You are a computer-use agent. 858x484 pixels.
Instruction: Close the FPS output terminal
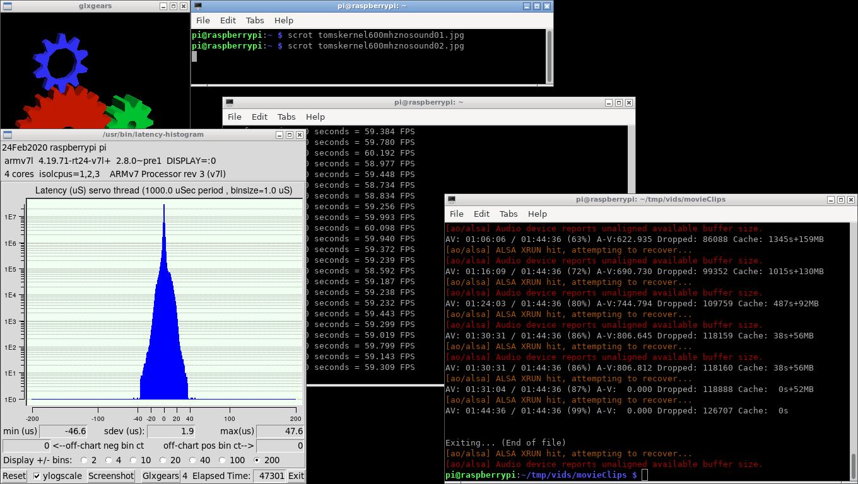[629, 103]
